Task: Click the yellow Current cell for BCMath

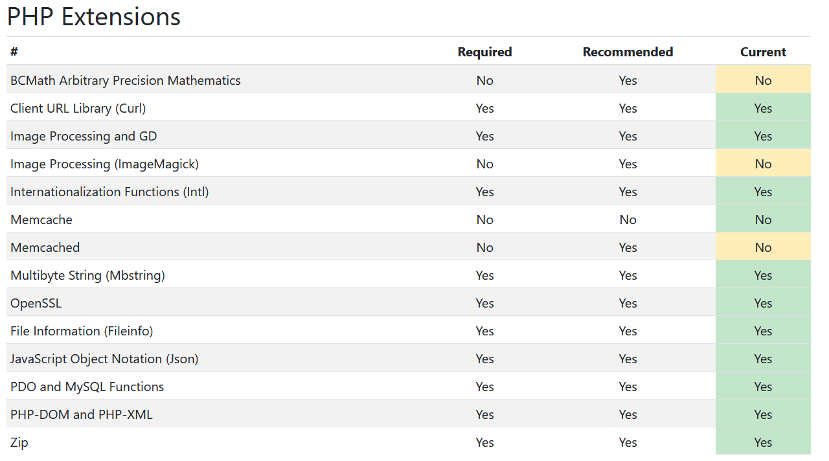Action: tap(763, 80)
